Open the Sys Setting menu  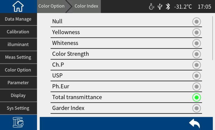click(18, 108)
